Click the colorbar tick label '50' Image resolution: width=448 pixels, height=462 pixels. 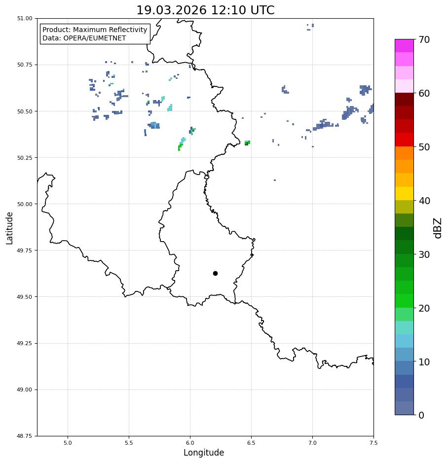point(424,147)
